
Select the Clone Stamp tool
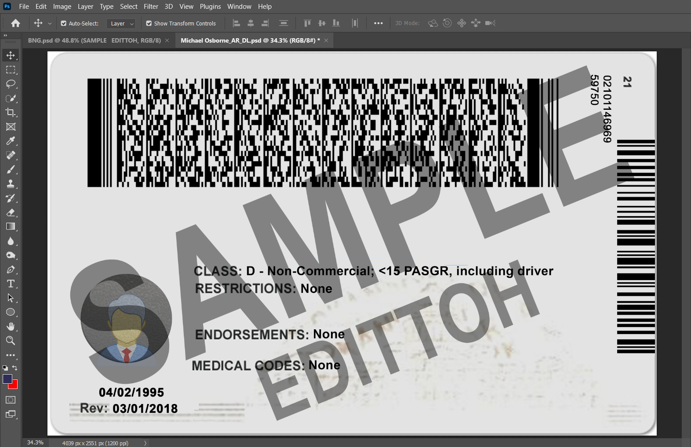click(11, 184)
